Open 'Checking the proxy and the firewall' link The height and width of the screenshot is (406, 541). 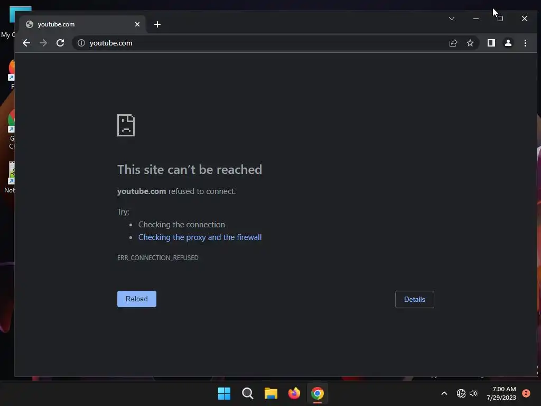coord(200,237)
